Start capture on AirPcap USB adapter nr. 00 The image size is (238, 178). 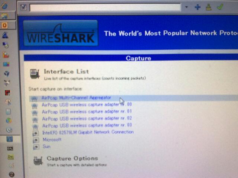tap(87, 105)
